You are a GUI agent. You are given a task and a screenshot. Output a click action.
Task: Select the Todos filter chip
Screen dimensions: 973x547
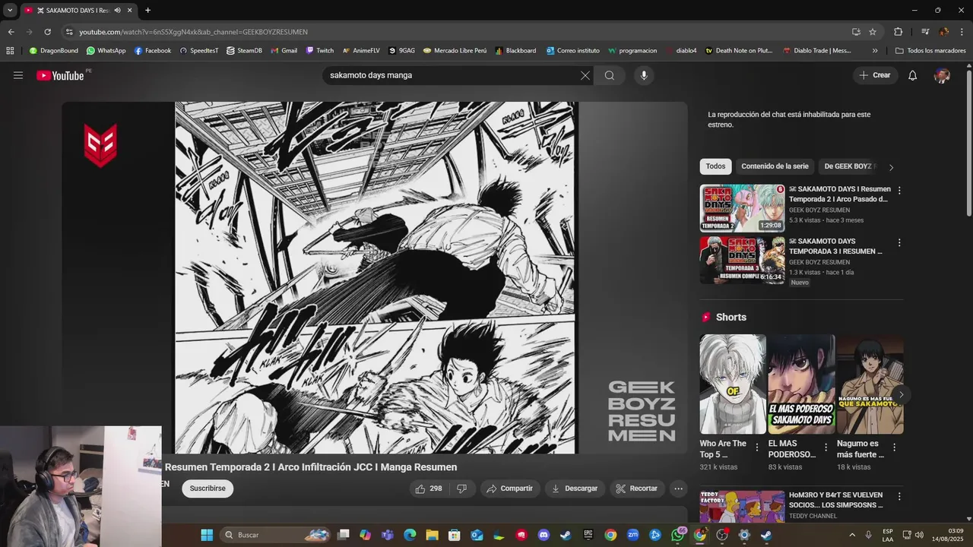click(x=715, y=166)
